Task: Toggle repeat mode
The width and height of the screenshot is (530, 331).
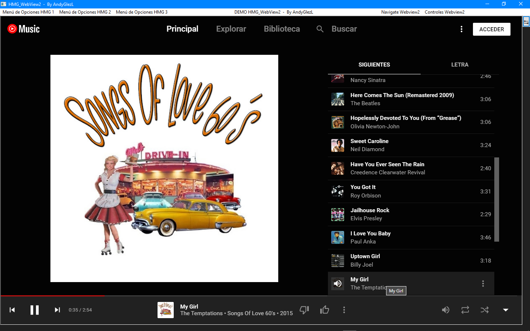Action: 465,310
